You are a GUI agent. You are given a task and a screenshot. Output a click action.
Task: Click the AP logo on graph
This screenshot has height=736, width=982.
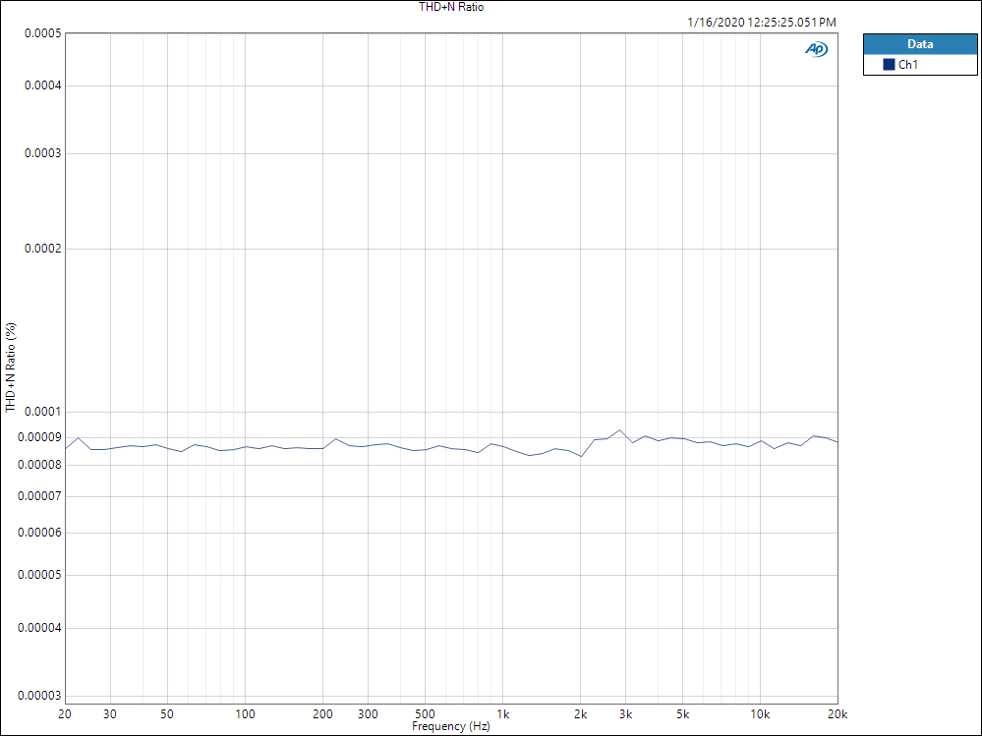click(816, 49)
